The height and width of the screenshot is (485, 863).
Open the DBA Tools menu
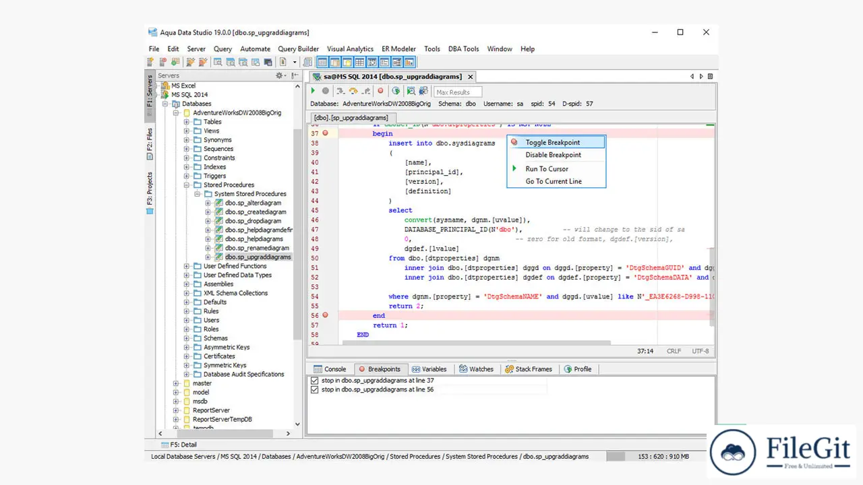[463, 48]
